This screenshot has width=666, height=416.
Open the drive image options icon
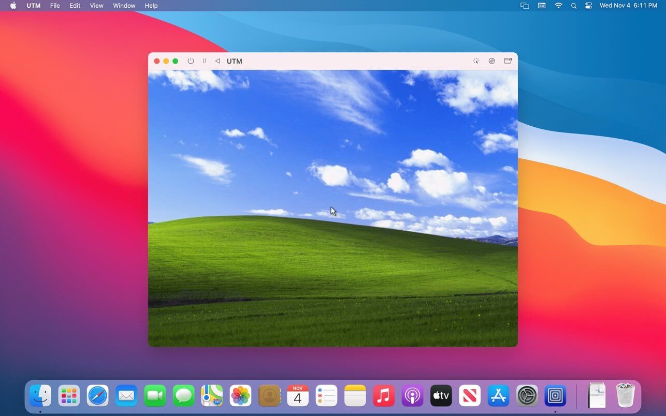491,61
